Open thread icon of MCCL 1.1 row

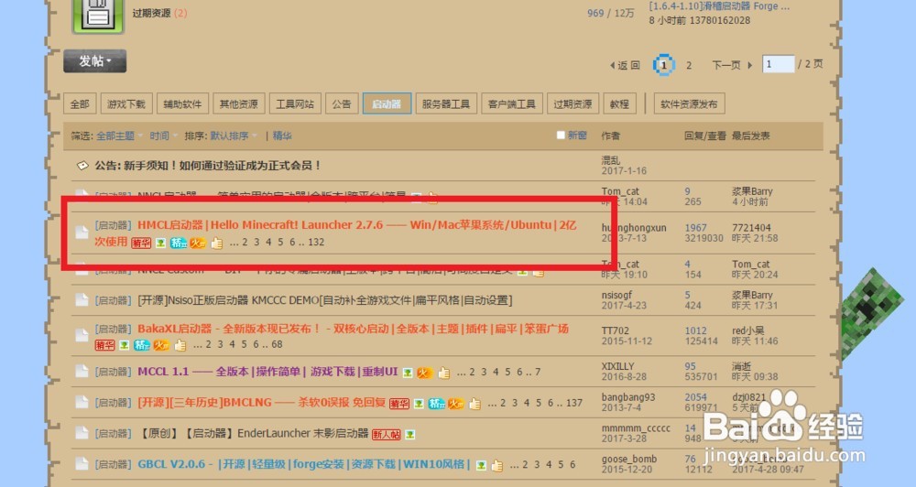pos(82,372)
